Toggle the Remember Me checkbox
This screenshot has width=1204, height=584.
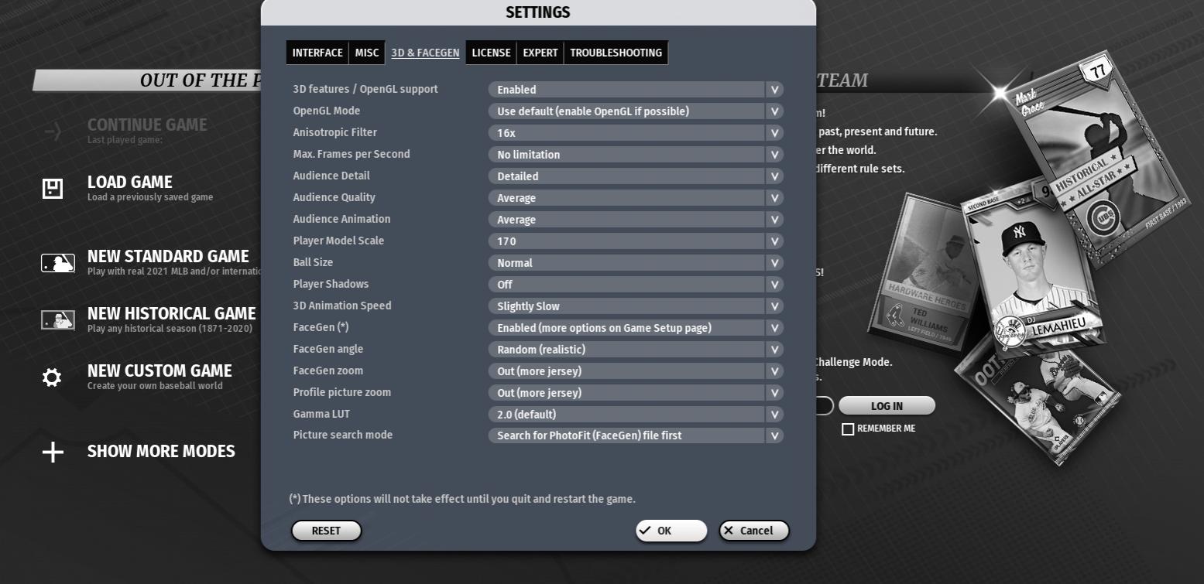coord(848,429)
